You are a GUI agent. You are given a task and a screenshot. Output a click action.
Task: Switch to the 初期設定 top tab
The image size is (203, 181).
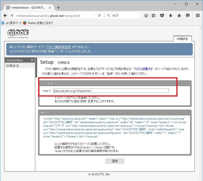(x=182, y=39)
